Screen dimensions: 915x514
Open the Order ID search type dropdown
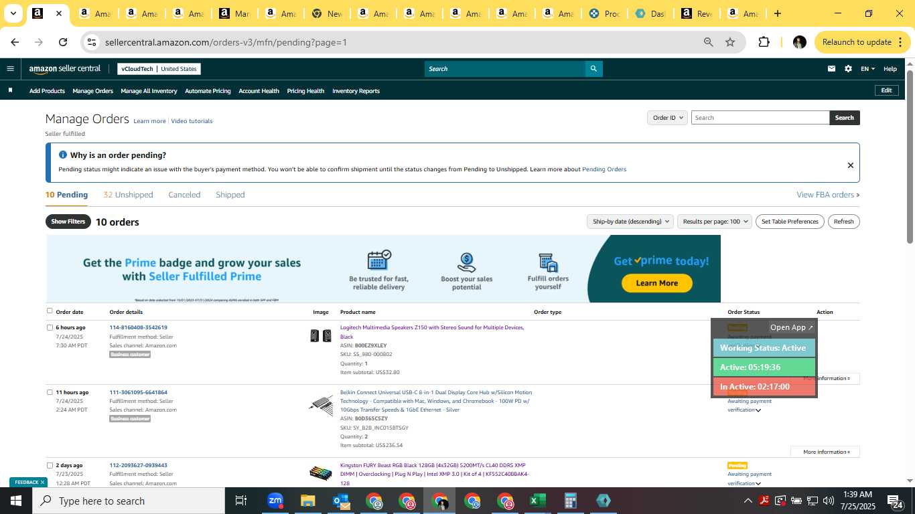(667, 118)
